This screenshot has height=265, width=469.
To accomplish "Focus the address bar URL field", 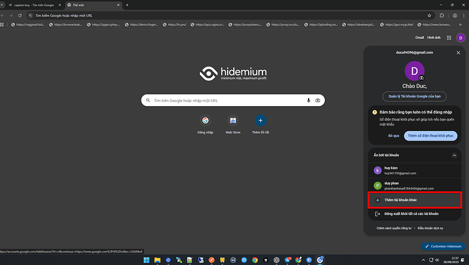I will [227, 16].
